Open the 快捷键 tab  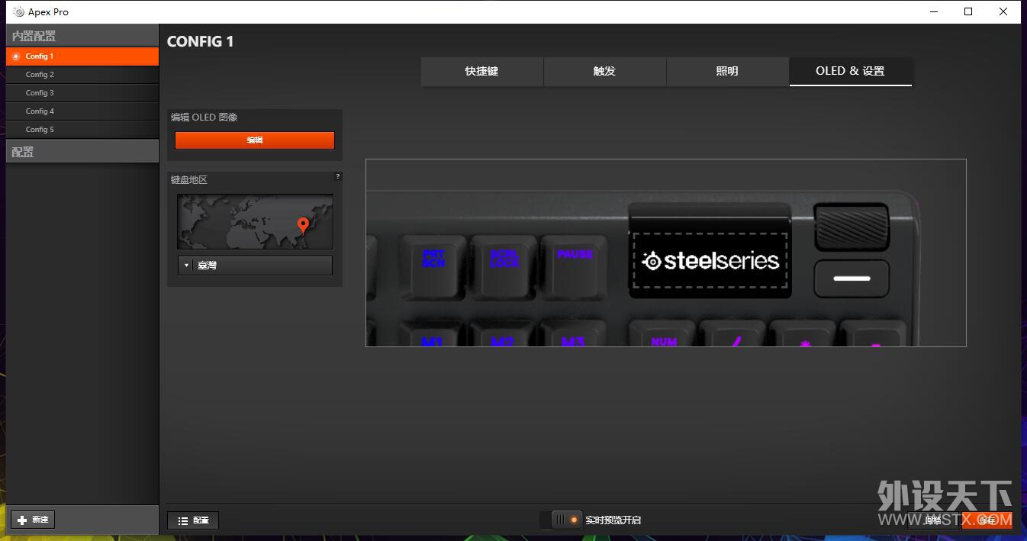click(x=482, y=71)
